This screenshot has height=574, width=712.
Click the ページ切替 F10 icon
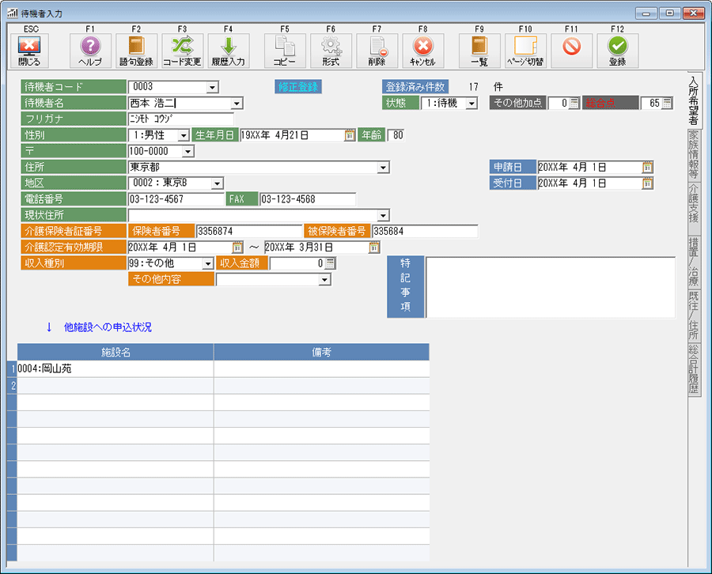[525, 51]
